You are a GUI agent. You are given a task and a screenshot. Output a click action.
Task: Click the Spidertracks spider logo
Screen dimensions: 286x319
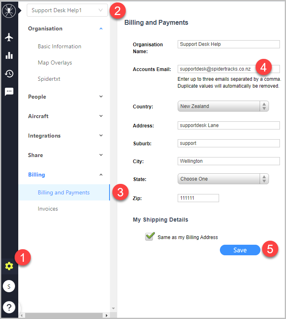(9, 11)
